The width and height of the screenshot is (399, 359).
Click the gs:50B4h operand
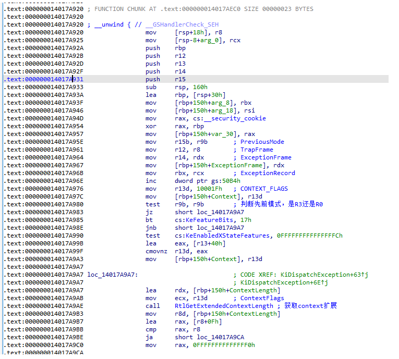coord(226,181)
